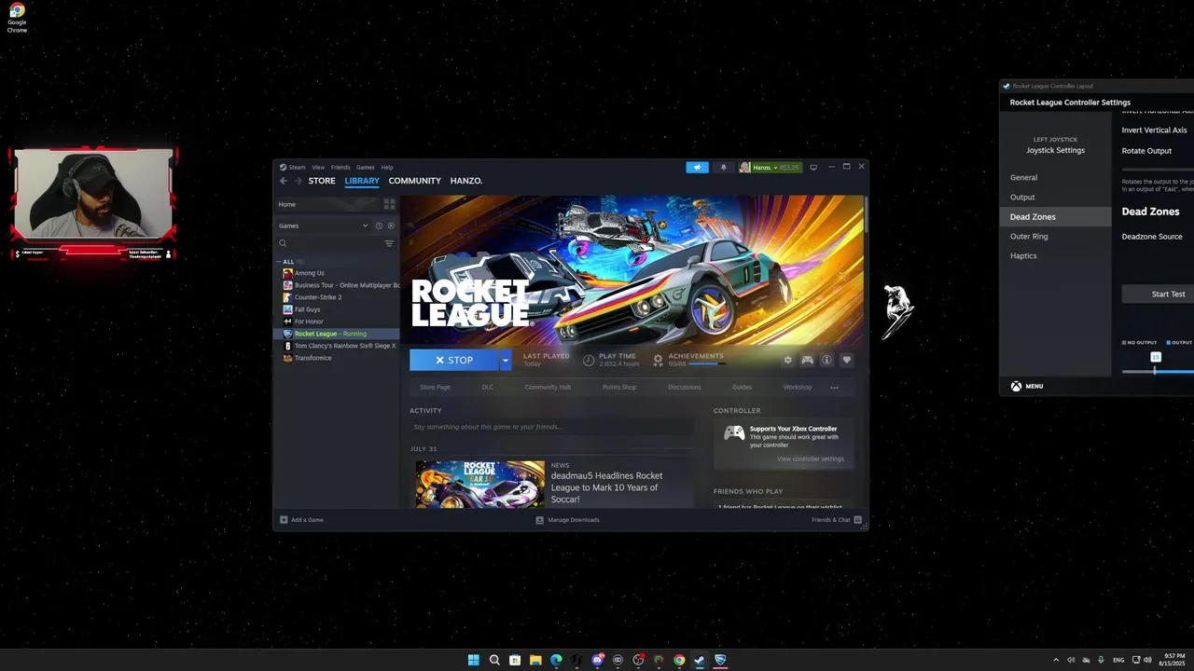Screen dimensions: 1194x671
Task: Open the Games menu
Action: tap(365, 168)
